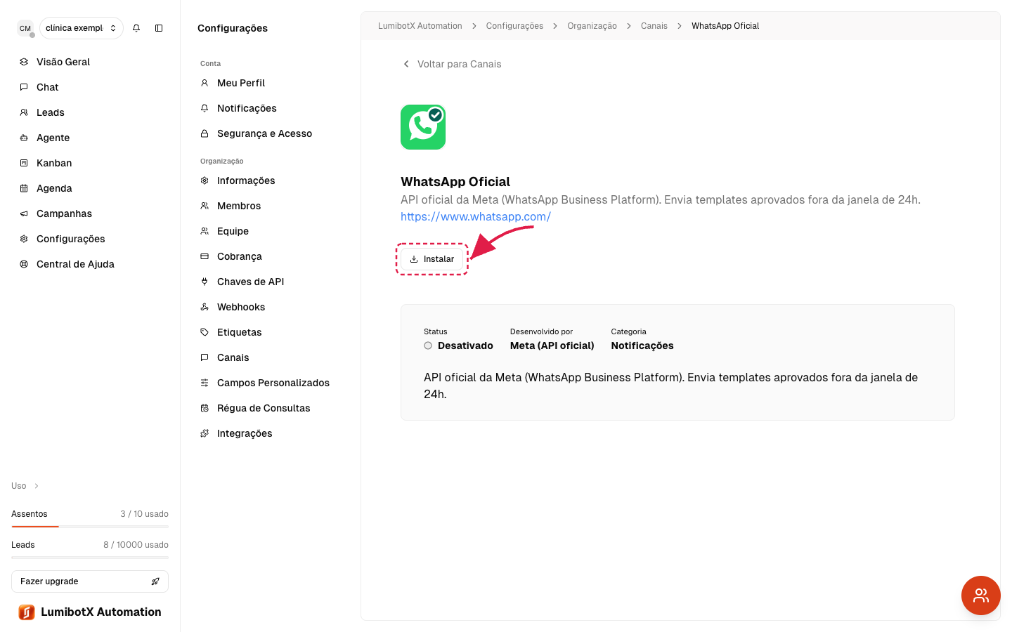Image resolution: width=1012 pixels, height=632 pixels.
Task: Toggle the sidebar panel icon
Action: (x=159, y=28)
